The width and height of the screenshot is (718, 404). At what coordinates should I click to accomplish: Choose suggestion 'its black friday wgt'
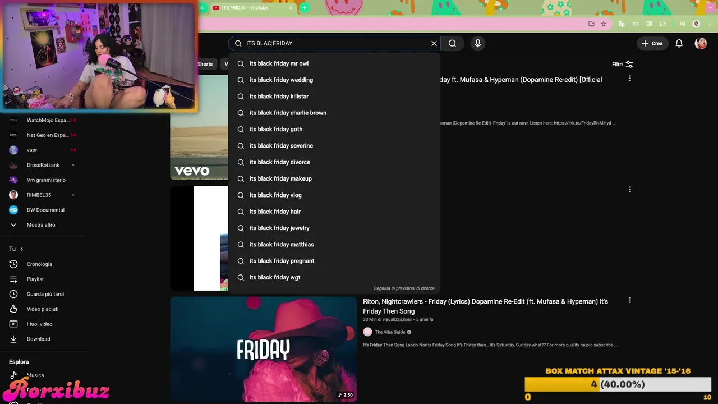pyautogui.click(x=334, y=277)
